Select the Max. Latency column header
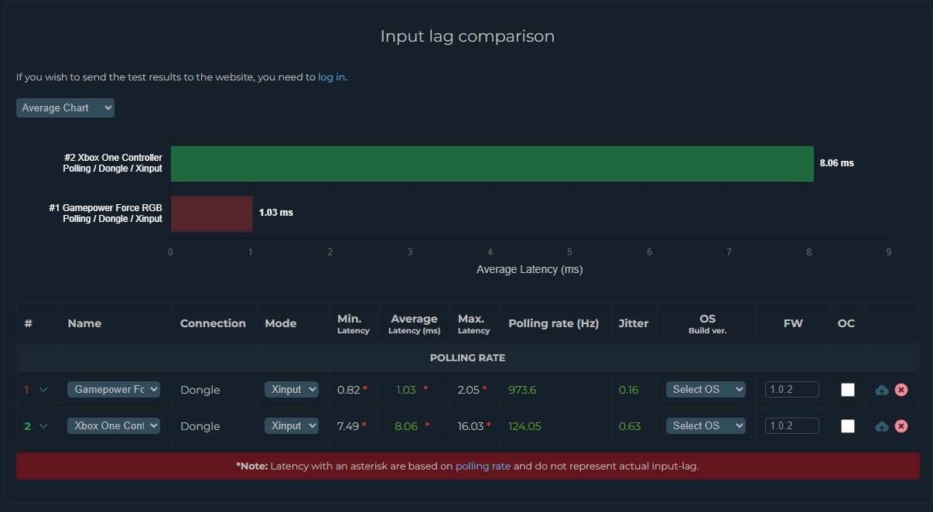Screen dimensions: 933x512 473,324
